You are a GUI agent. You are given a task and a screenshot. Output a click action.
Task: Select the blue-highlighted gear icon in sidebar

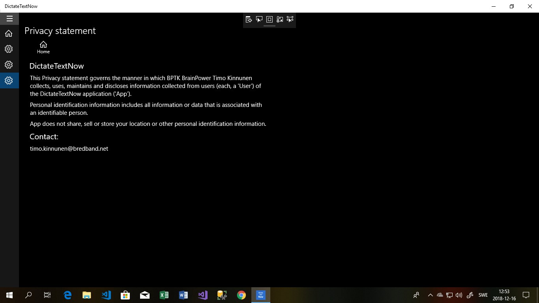[9, 80]
